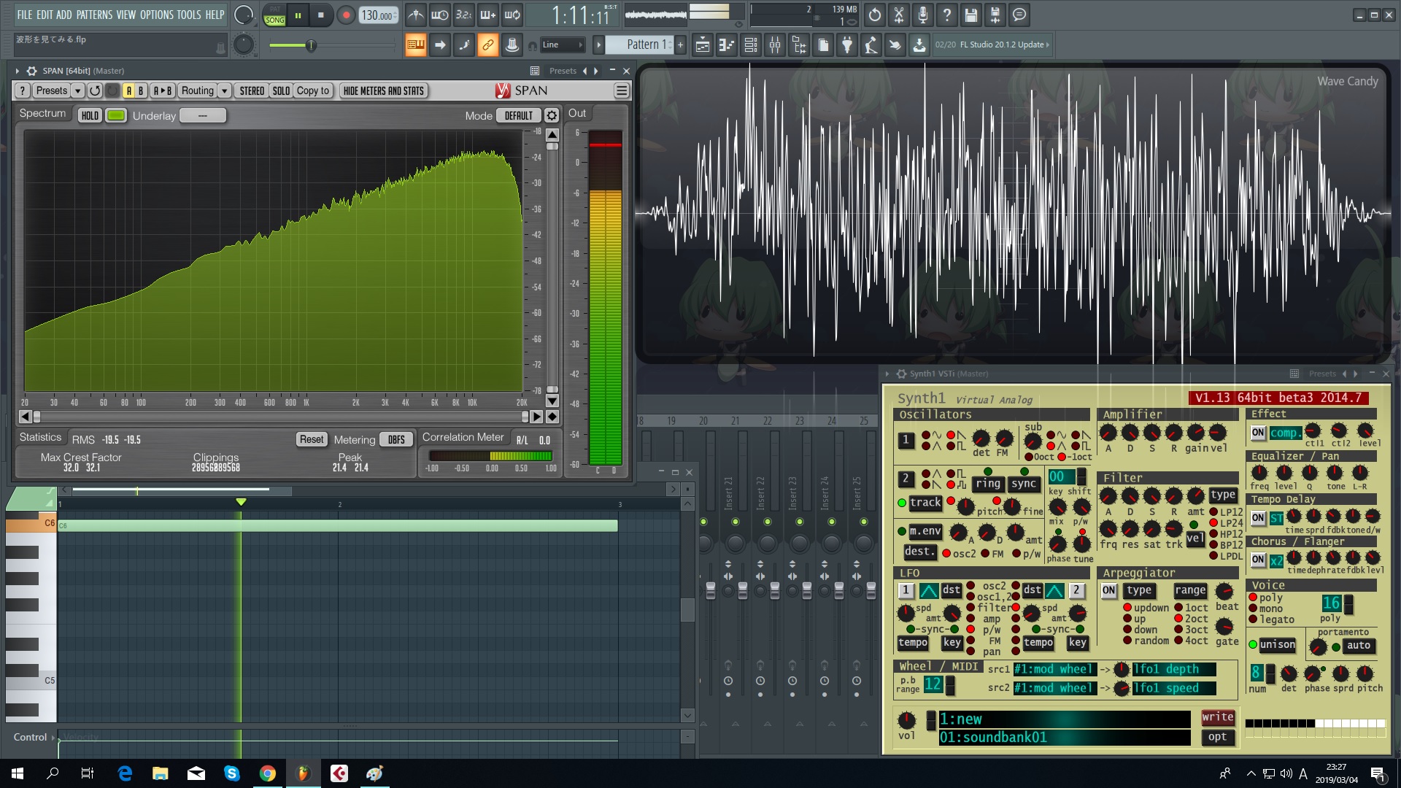Toggle the green spectrum enable button in SPAN
Screen dimensions: 1401x788
(x=116, y=115)
